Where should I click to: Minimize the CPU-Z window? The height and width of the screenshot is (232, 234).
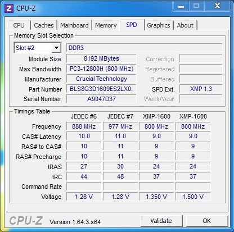181,6
